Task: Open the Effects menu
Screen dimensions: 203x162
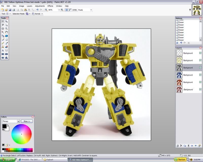Action: click(50, 6)
